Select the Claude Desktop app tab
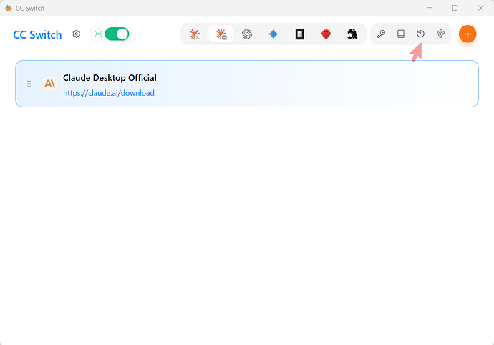 coord(221,34)
